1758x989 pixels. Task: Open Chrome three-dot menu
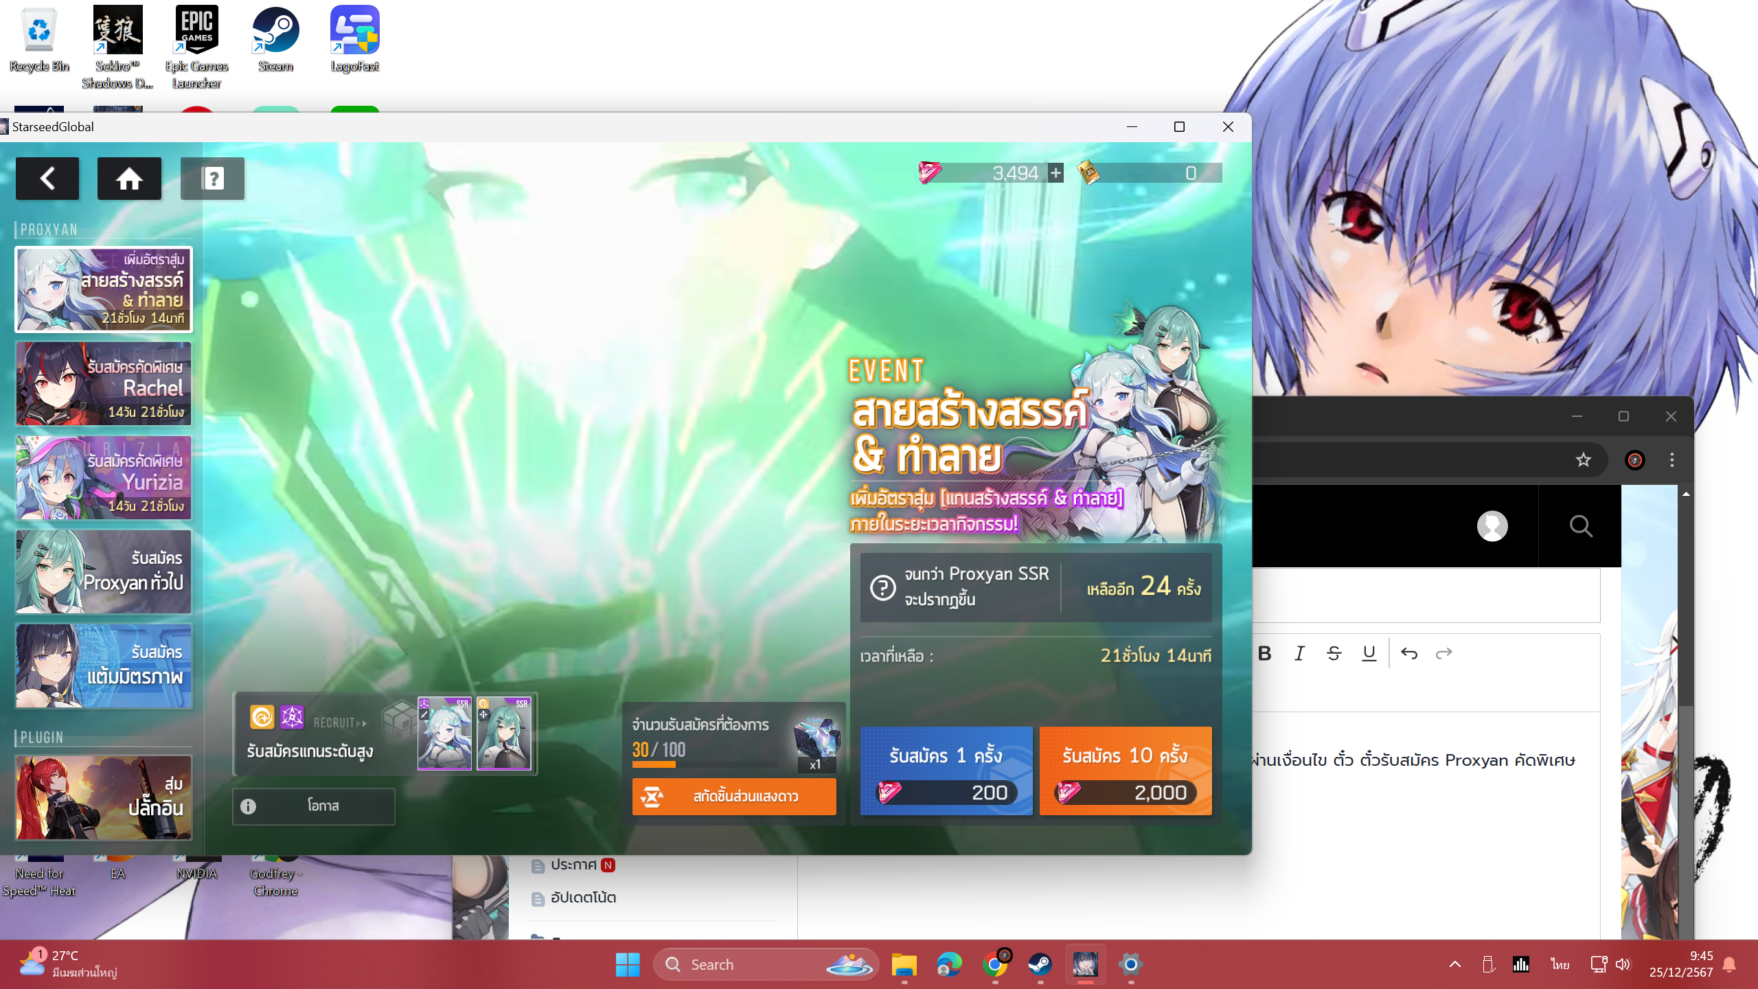(1672, 459)
